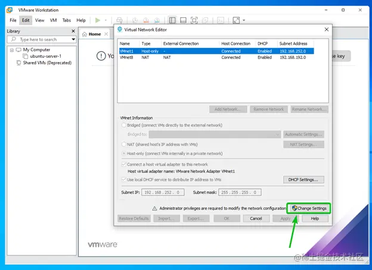Viewport: 372px width, 270px height.
Task: Open the Tabs menu
Action: coord(67,20)
